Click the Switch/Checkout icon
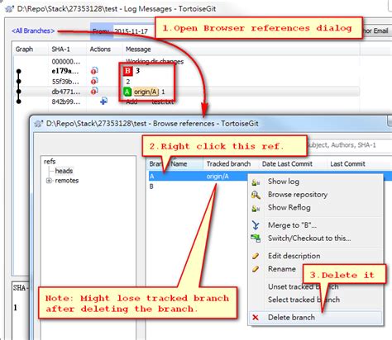 tap(256, 238)
